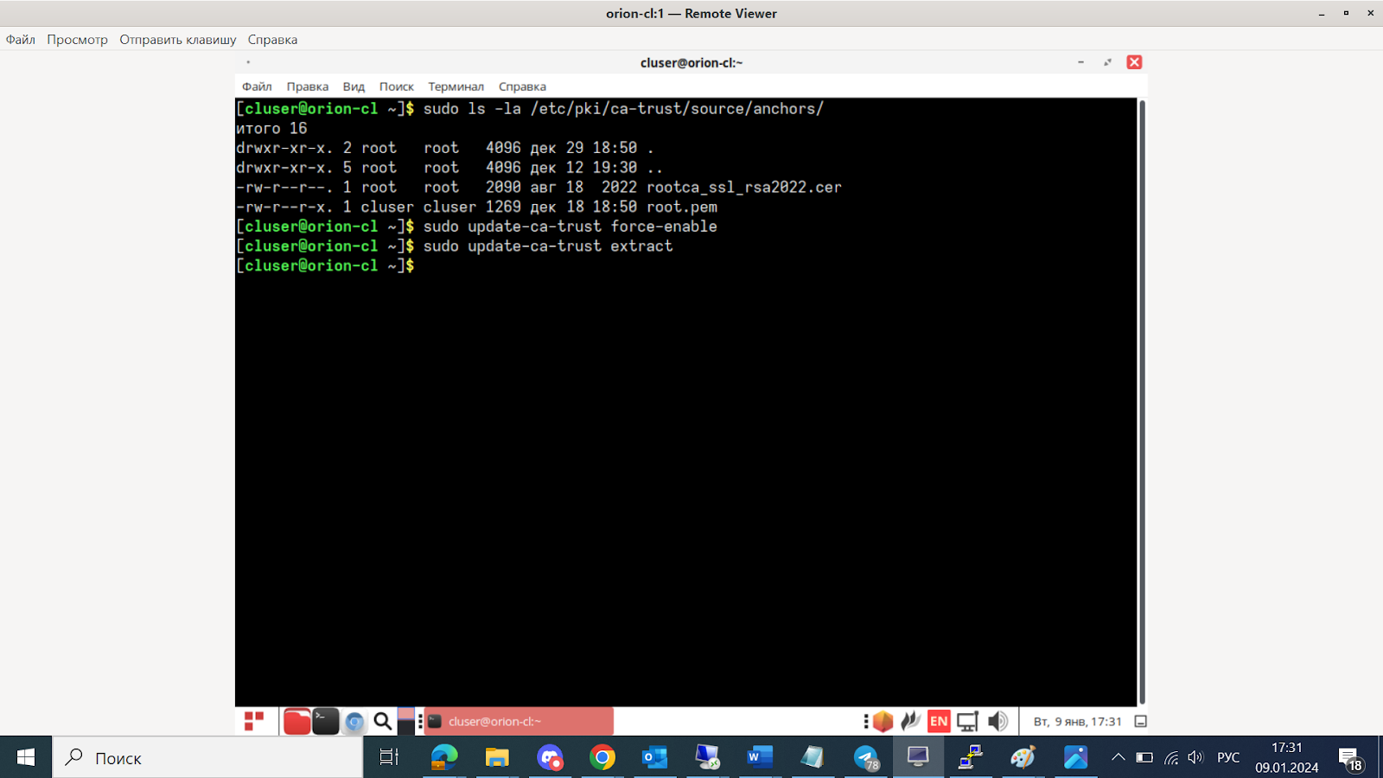Open the Отправить клавишу menu
Viewport: 1383px width, 778px height.
click(x=177, y=40)
